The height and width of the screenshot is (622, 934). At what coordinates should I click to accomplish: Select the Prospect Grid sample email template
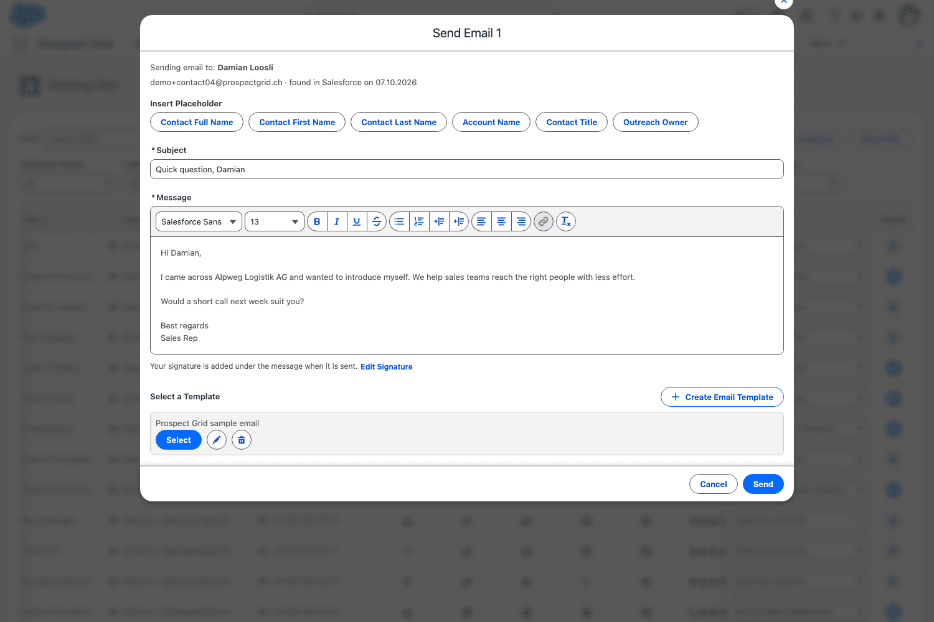click(179, 440)
